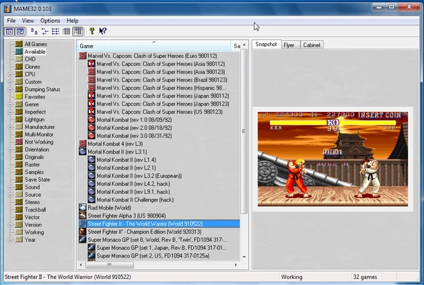Viewport: 424px width, 285px height.
Task: Expand the Genre folder
Action: (x=10, y=104)
